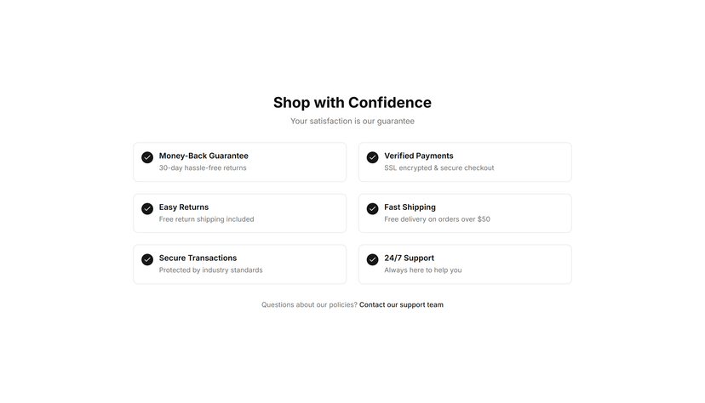Click the Fast Shipping checkmark icon

click(x=372, y=208)
